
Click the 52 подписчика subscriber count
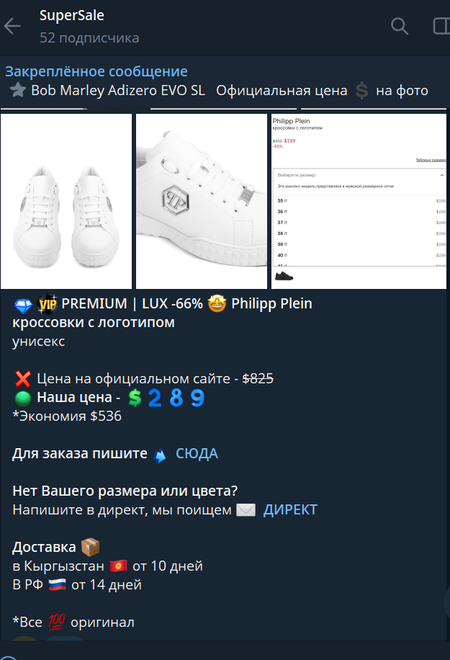pos(89,38)
